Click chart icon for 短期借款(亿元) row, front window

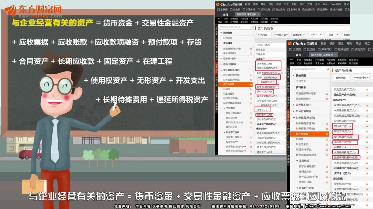click(367, 184)
